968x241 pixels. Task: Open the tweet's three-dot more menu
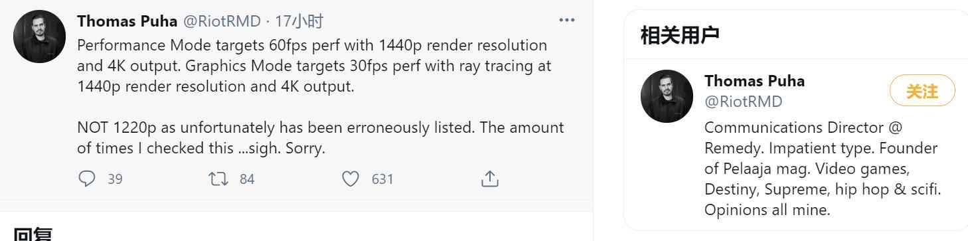point(566,21)
